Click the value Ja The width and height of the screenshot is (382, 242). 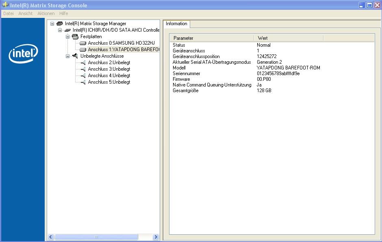coord(259,85)
